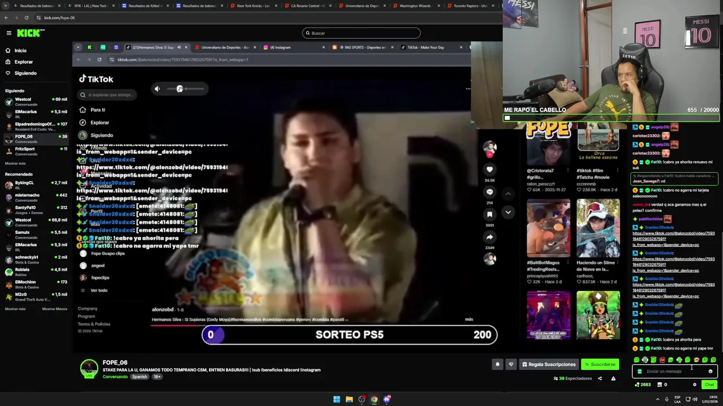Focus the Buscar search box
Viewport: 723px width, 406px height.
tap(361, 33)
